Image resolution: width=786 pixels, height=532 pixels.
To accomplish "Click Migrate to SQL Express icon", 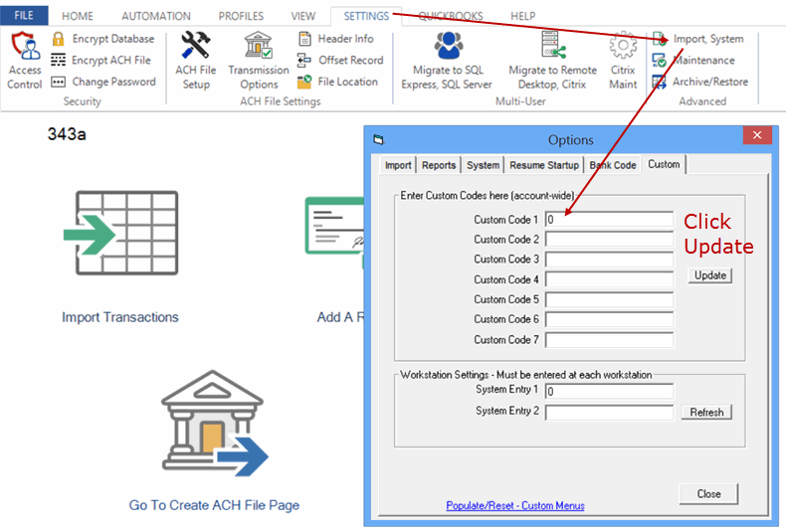I will coord(449,46).
